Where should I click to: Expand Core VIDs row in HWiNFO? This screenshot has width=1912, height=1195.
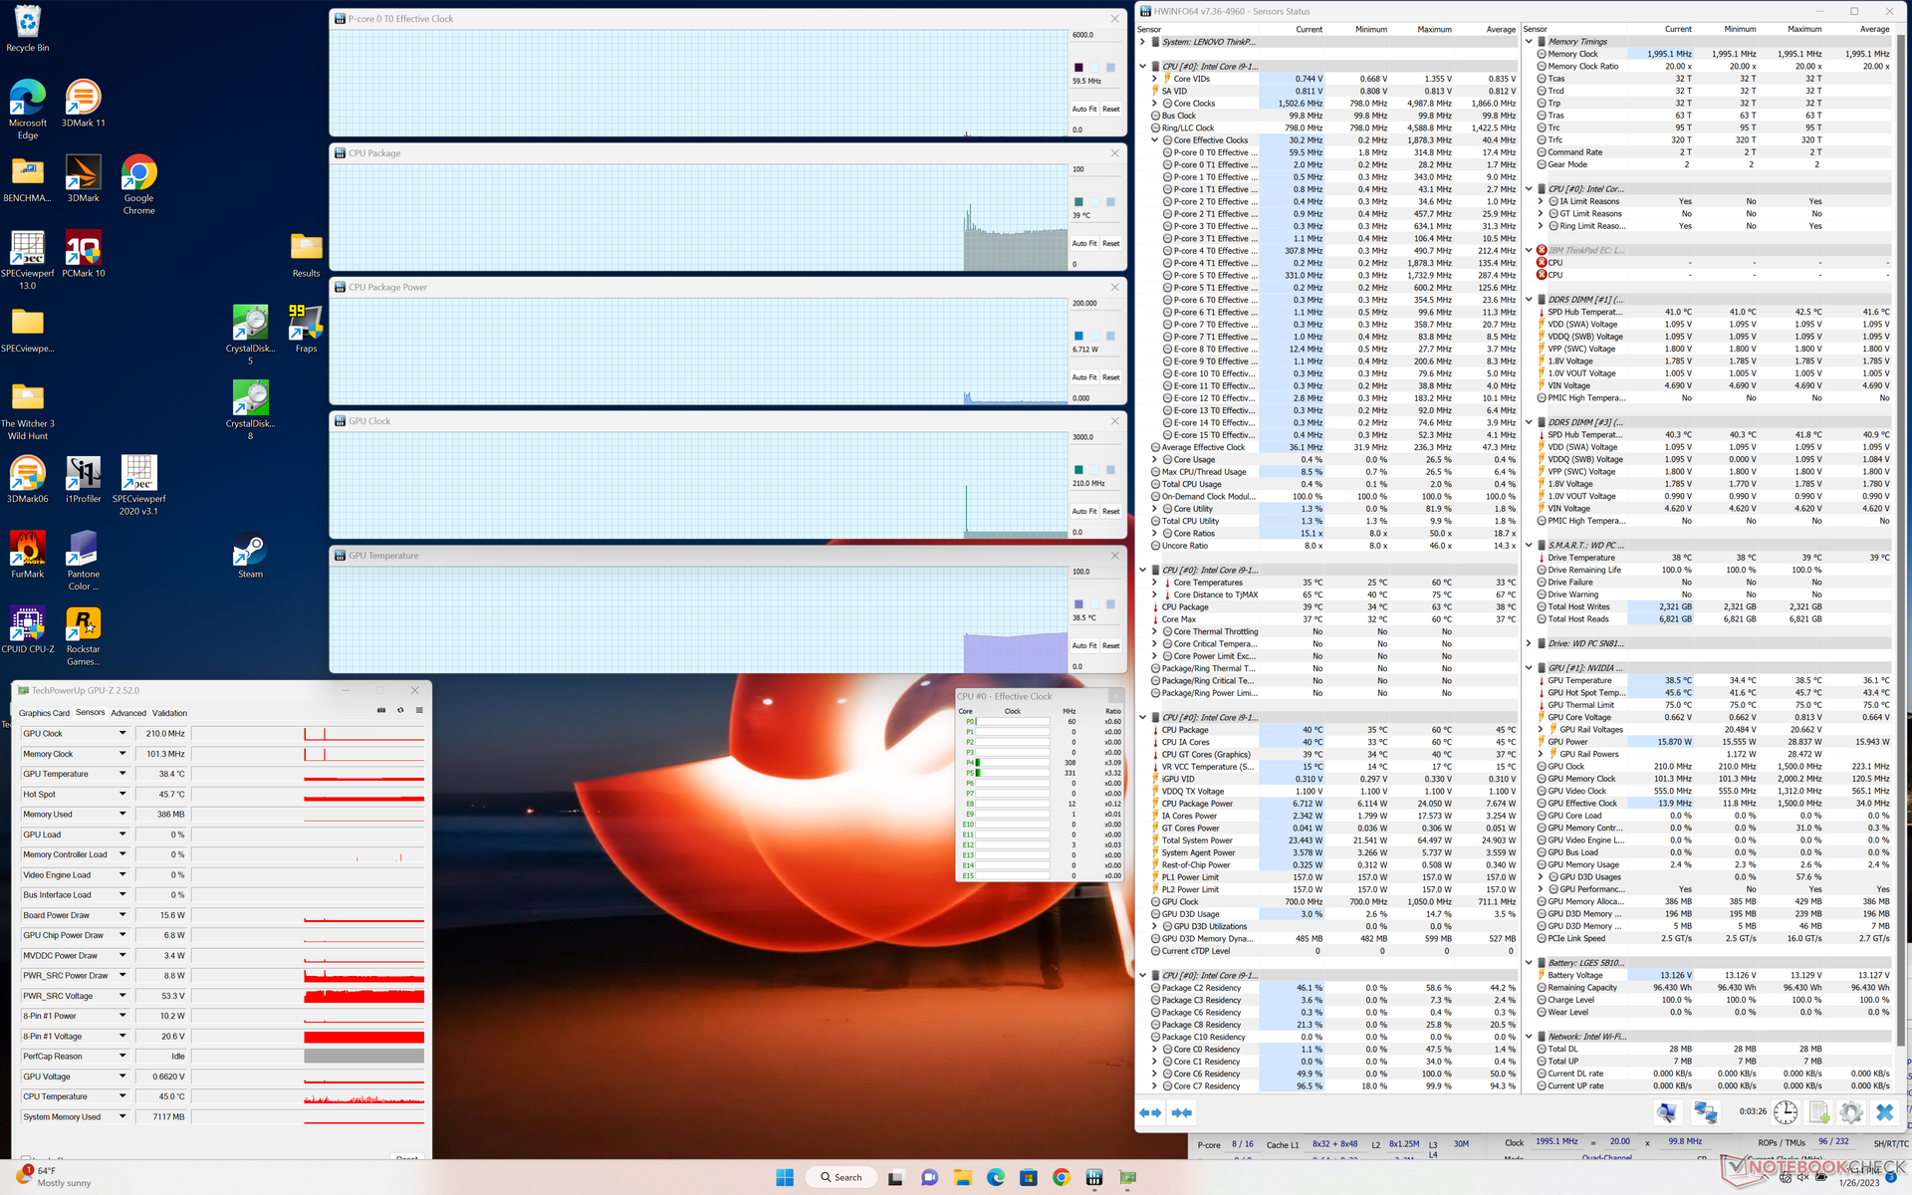[x=1155, y=79]
